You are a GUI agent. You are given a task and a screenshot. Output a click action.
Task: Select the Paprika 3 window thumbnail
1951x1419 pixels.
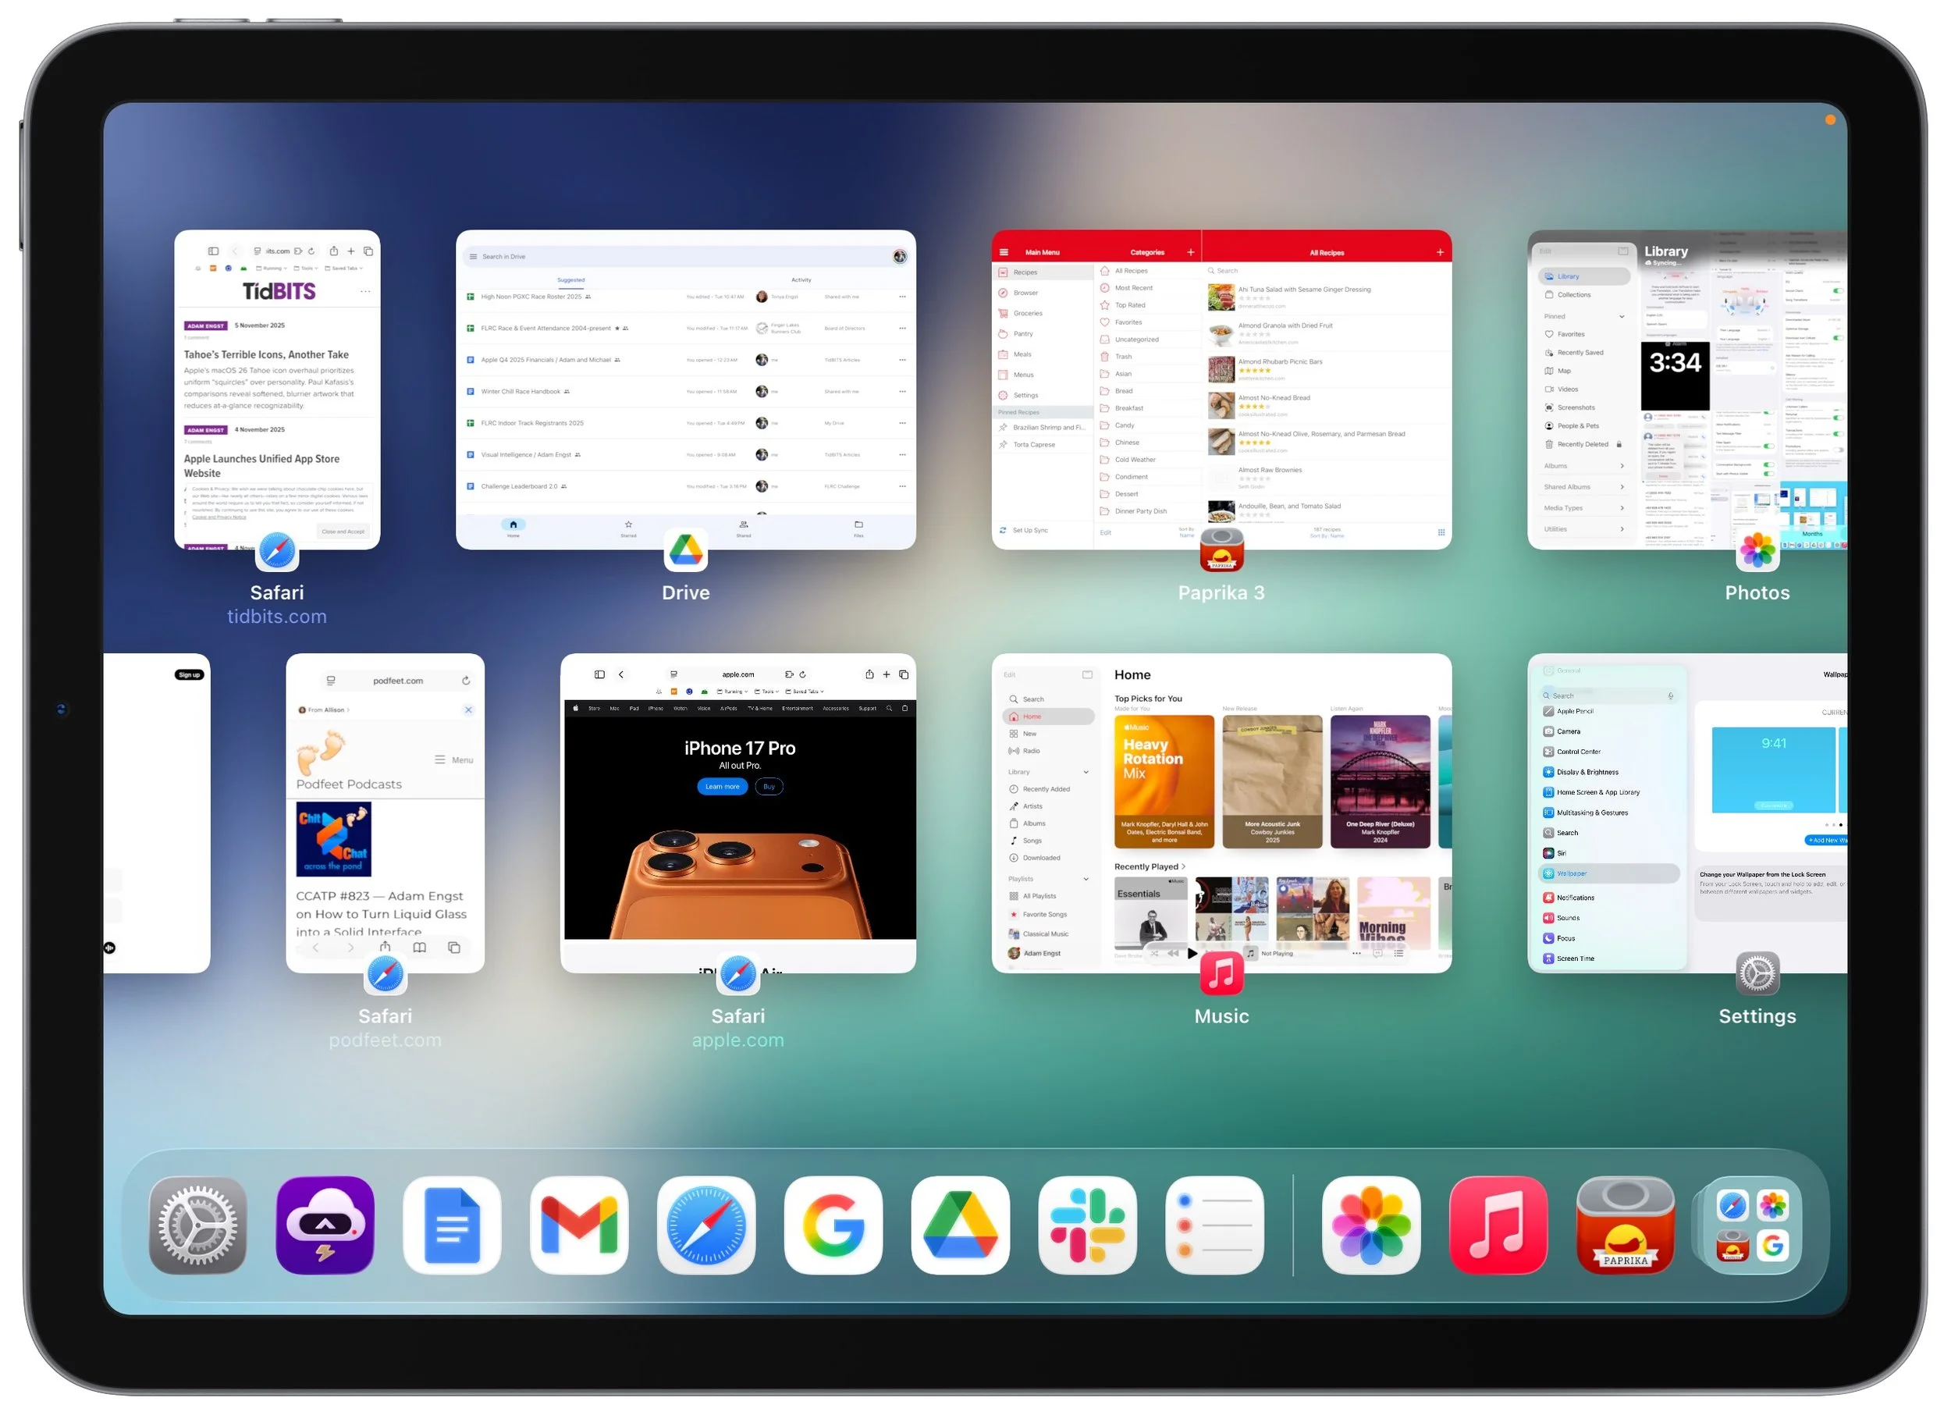pos(1221,389)
